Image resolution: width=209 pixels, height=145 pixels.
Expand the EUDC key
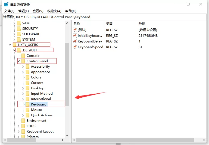(19, 126)
